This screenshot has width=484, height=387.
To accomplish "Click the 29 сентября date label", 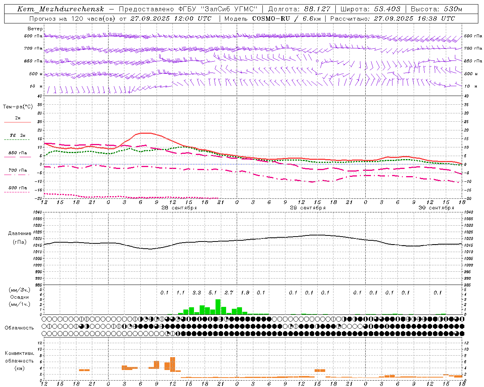I will 308,208.
